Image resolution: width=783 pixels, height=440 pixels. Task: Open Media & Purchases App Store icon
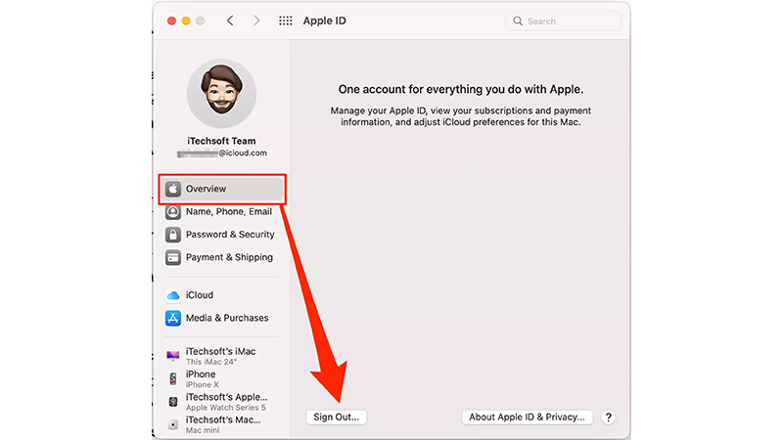coord(173,319)
